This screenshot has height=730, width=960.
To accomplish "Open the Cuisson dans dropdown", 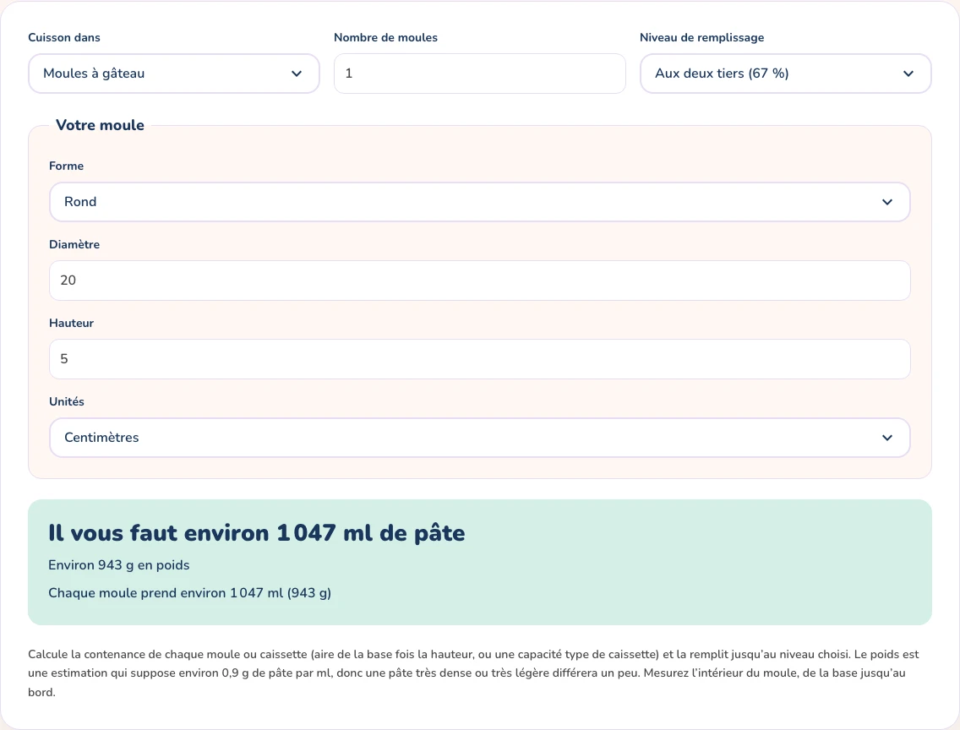I will coord(174,74).
